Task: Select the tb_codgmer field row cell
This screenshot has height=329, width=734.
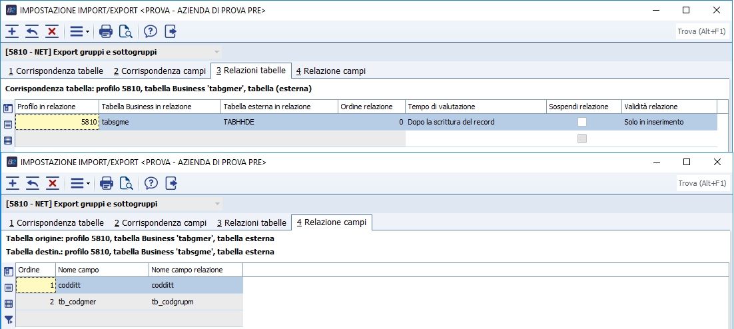Action: [102, 302]
